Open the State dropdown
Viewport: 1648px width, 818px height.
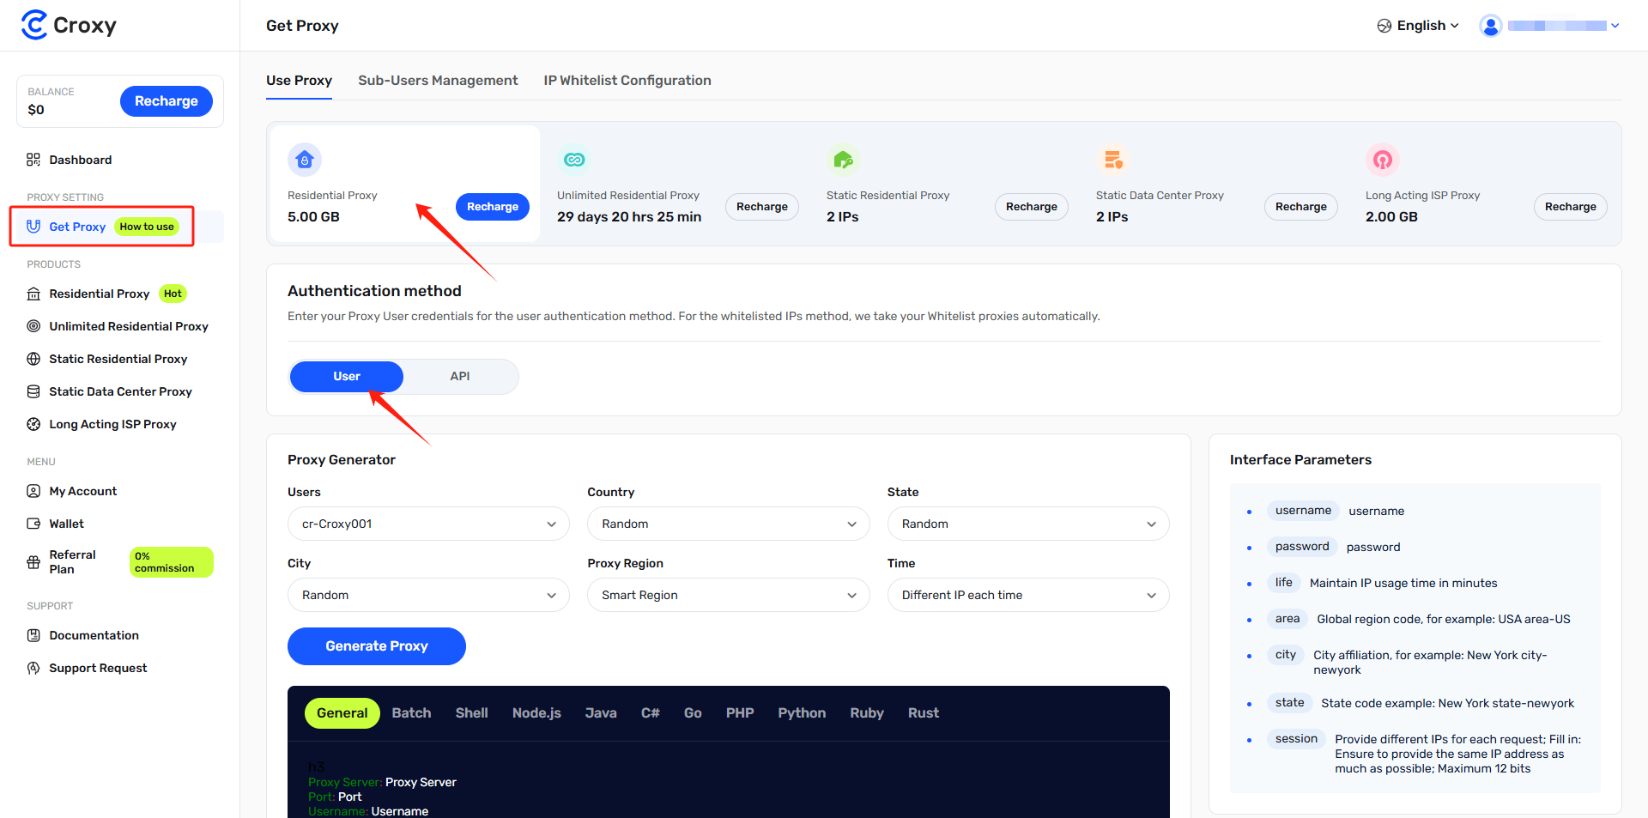click(x=1028, y=524)
